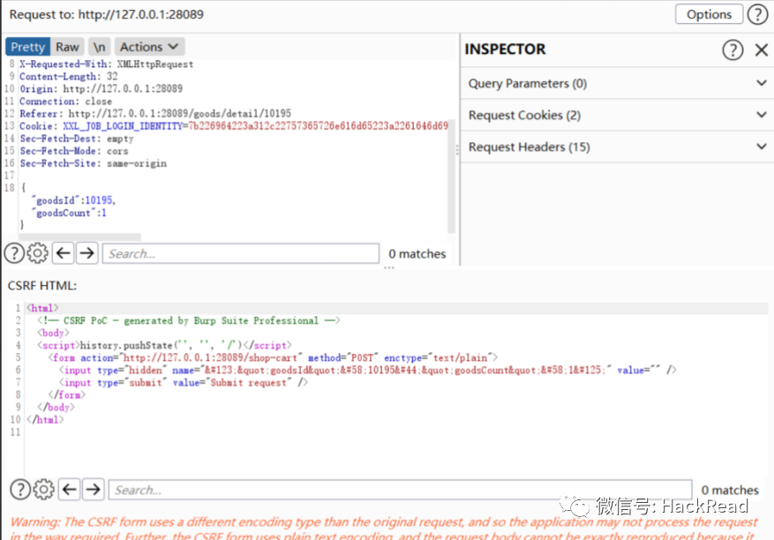Click the Sec-Fetch-Site: same-origin line
The width and height of the screenshot is (774, 540).
93,163
